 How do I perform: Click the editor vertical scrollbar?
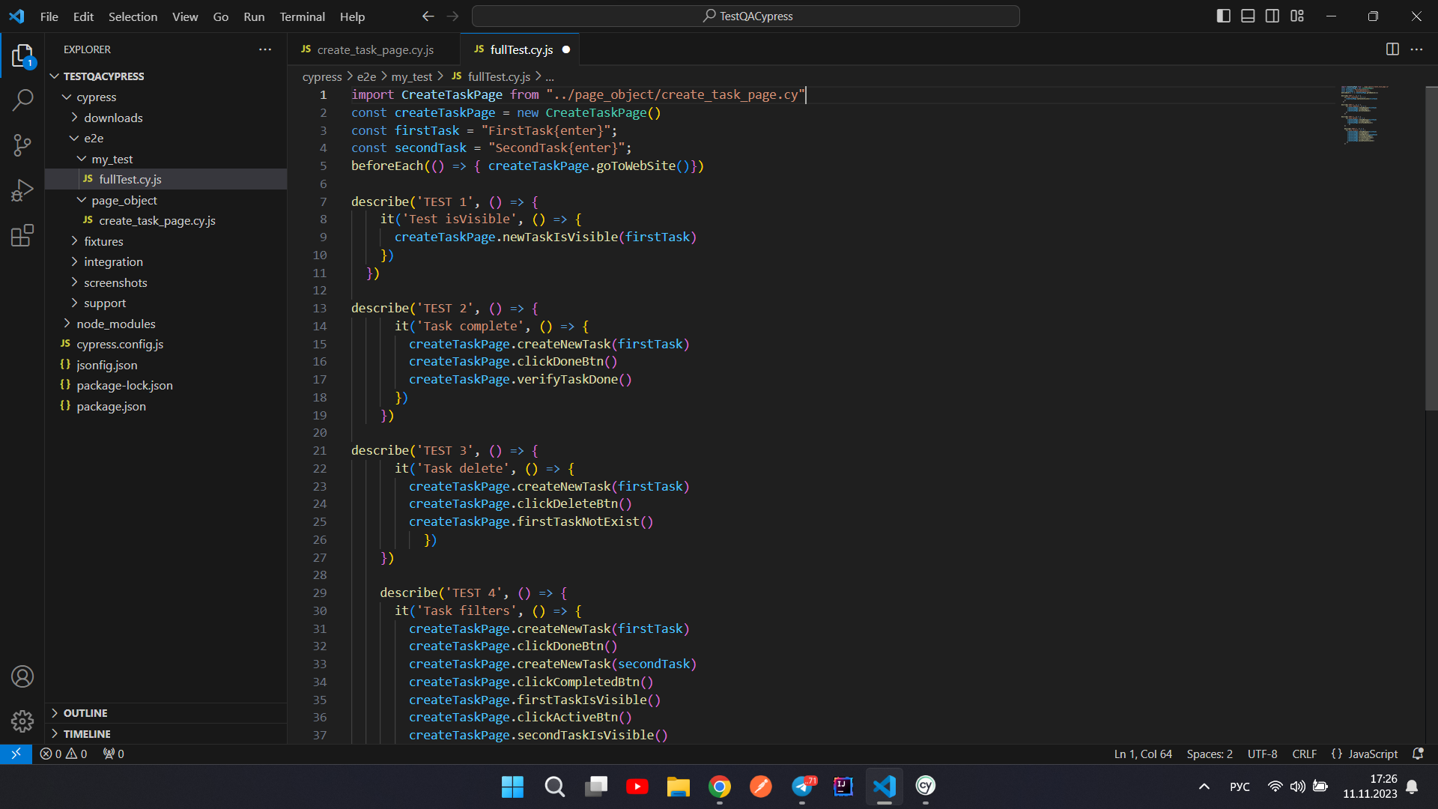tap(1431, 247)
